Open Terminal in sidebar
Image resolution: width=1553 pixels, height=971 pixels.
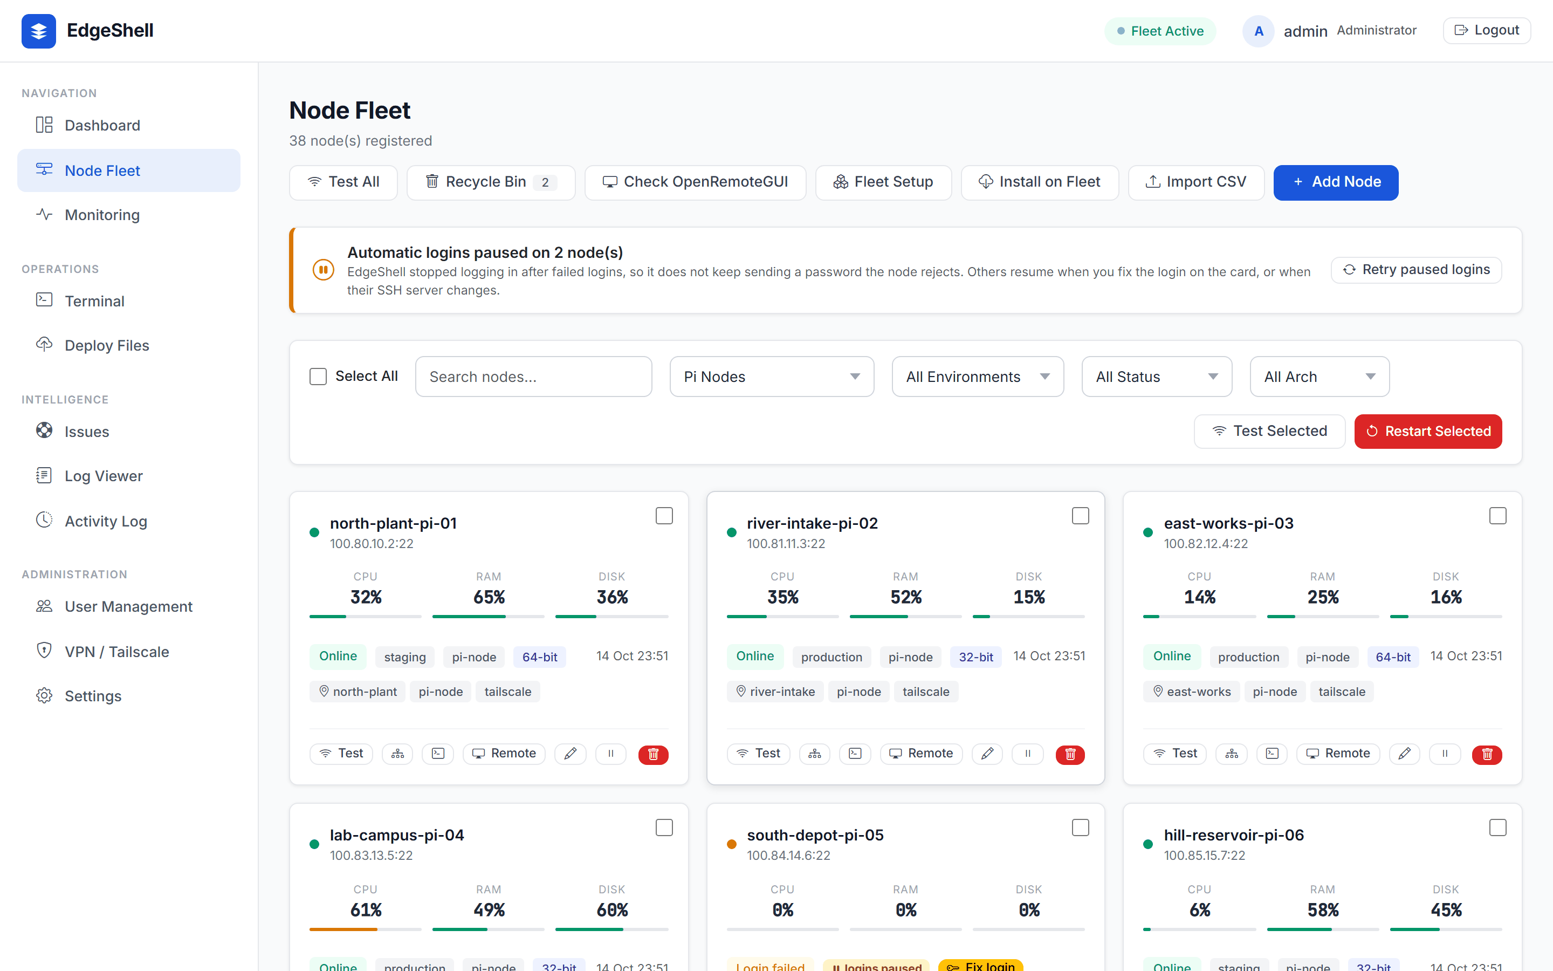click(128, 300)
